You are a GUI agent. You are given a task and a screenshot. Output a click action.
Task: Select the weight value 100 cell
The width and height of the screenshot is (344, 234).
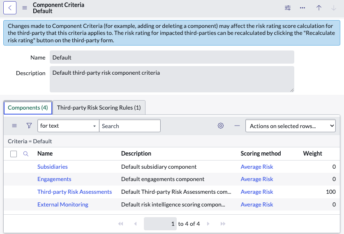coord(330,192)
